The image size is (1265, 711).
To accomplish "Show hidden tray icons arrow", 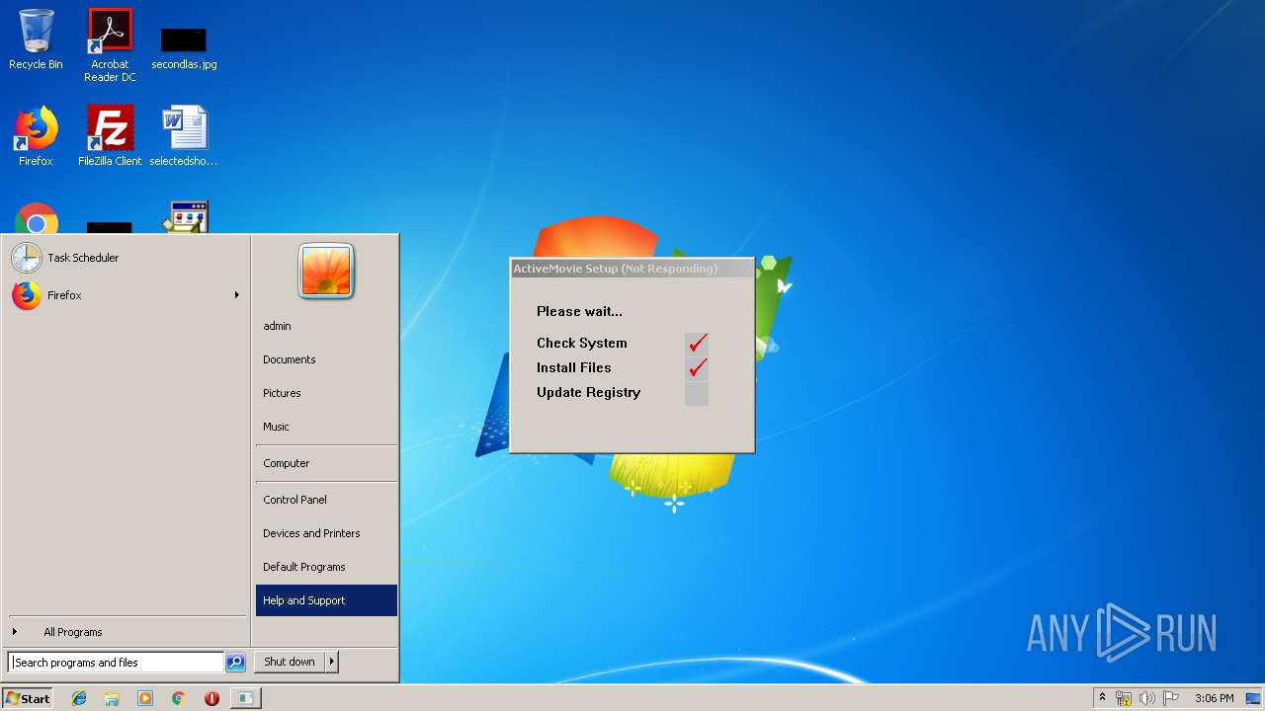I will [x=1103, y=698].
